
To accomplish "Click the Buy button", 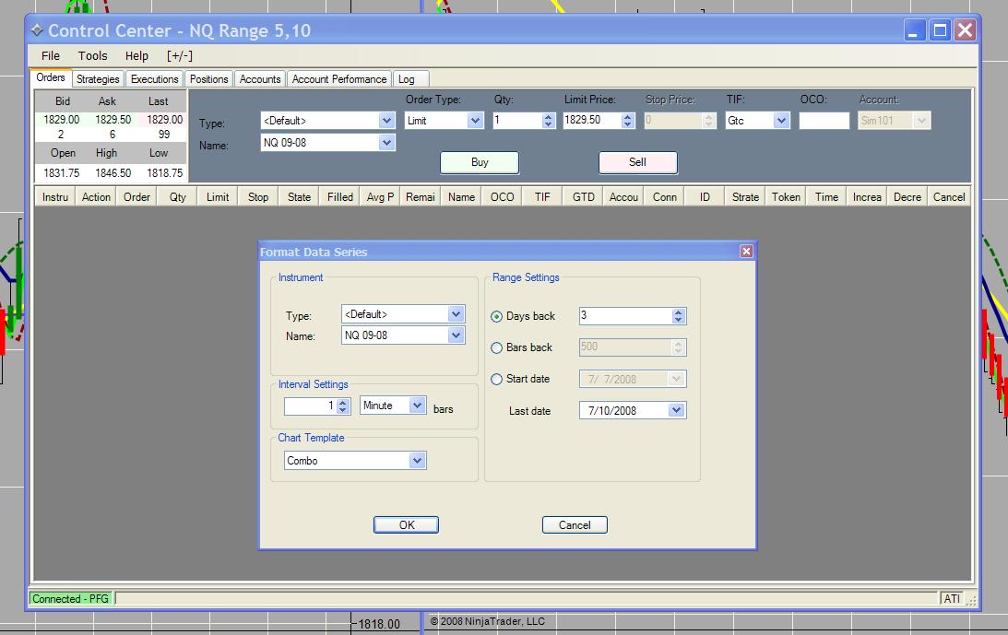I will pyautogui.click(x=480, y=162).
